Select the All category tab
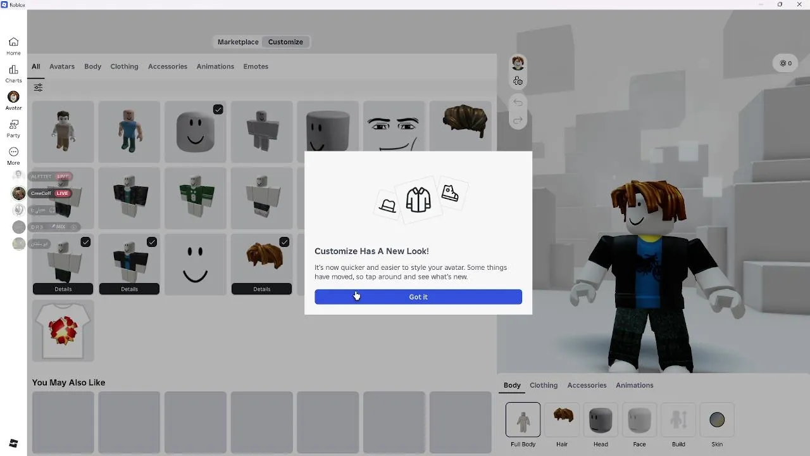The image size is (810, 456). [x=36, y=66]
